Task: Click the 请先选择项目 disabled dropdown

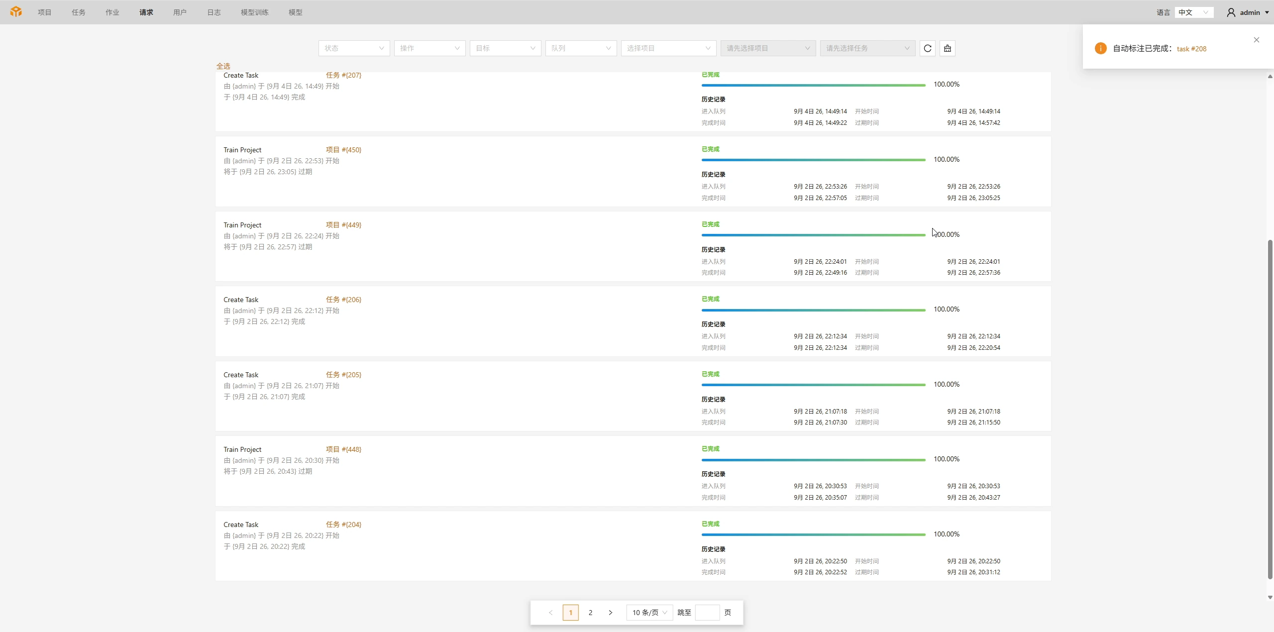Action: (768, 48)
